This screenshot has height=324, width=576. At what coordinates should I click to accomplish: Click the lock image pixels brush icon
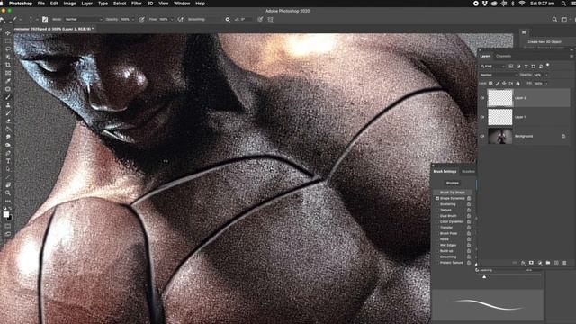click(498, 84)
